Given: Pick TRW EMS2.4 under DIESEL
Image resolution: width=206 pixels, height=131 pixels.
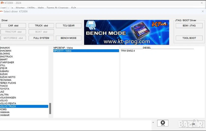Looking at the screenshot, I should point(128,51).
